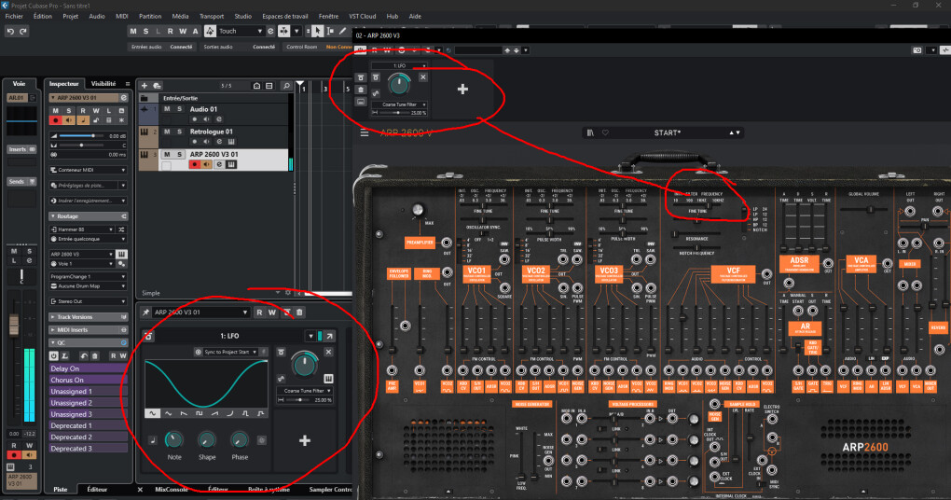Toggle Read automation in the lower zone header
This screenshot has height=500, width=951.
click(259, 312)
